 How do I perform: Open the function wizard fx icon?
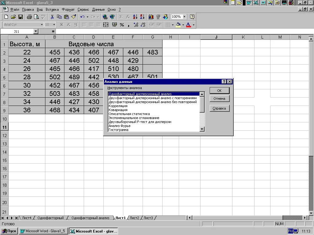click(128, 17)
